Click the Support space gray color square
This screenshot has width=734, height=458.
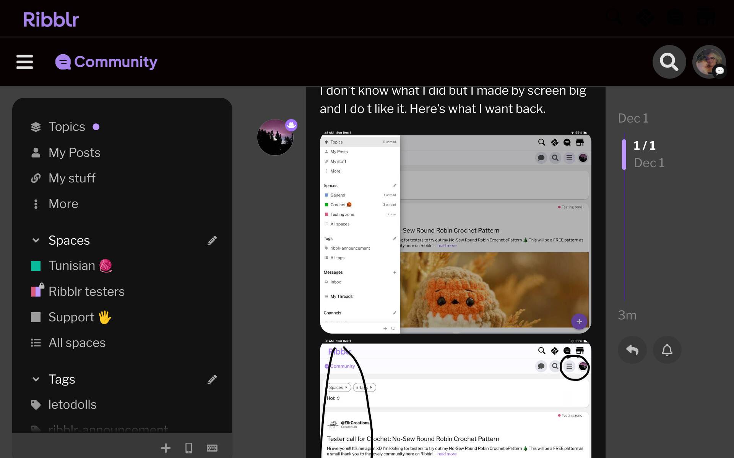coord(36,317)
